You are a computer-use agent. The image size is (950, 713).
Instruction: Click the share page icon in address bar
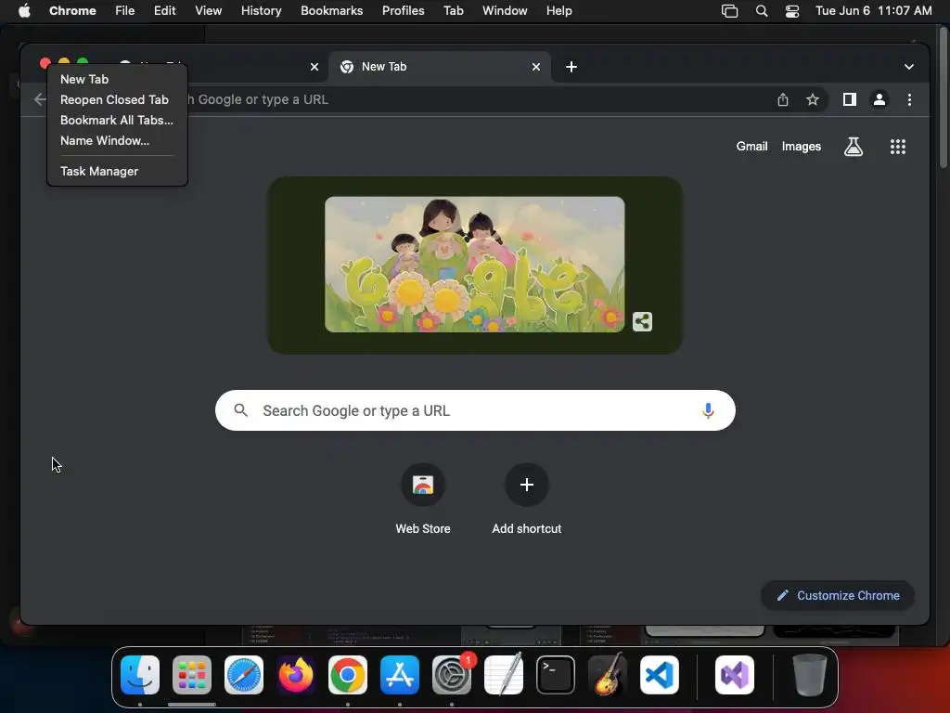[x=783, y=99]
